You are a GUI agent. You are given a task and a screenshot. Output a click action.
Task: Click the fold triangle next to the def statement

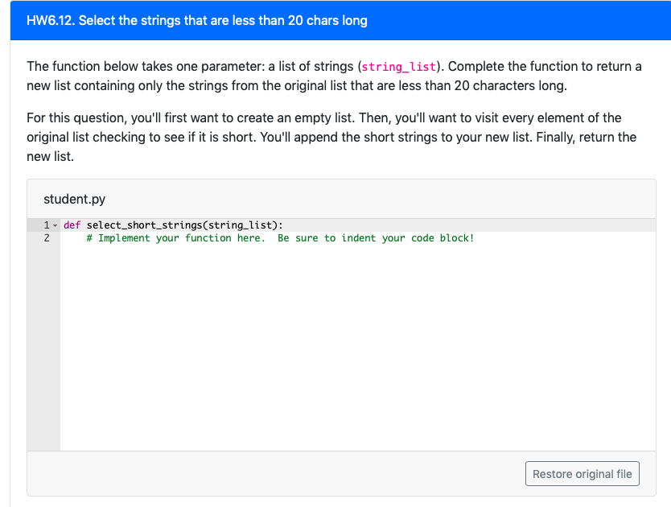(53, 225)
